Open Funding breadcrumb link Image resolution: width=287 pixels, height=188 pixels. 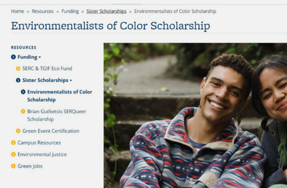(x=70, y=11)
